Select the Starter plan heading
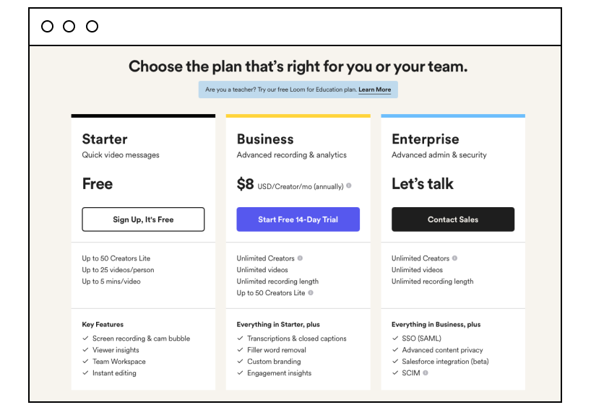The width and height of the screenshot is (591, 410). (105, 139)
